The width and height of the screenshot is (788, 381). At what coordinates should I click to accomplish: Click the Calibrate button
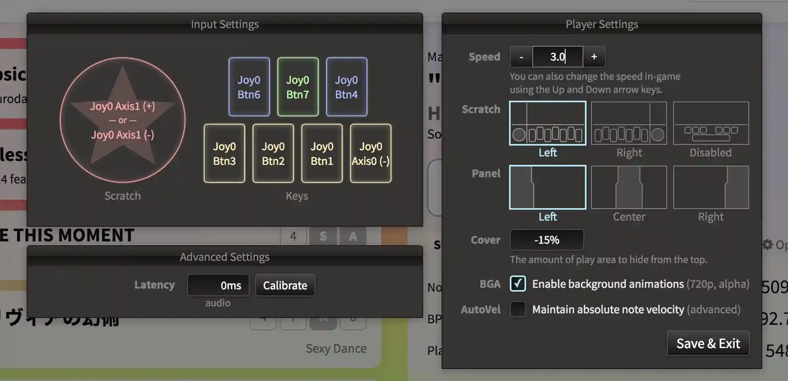(285, 285)
